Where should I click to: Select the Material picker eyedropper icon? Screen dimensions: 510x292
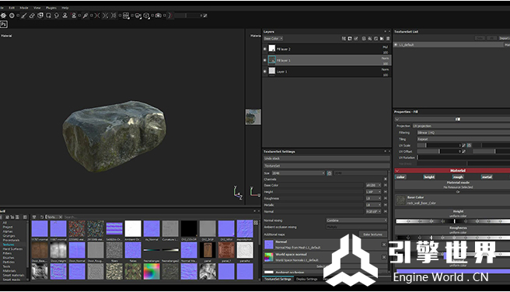click(86, 16)
